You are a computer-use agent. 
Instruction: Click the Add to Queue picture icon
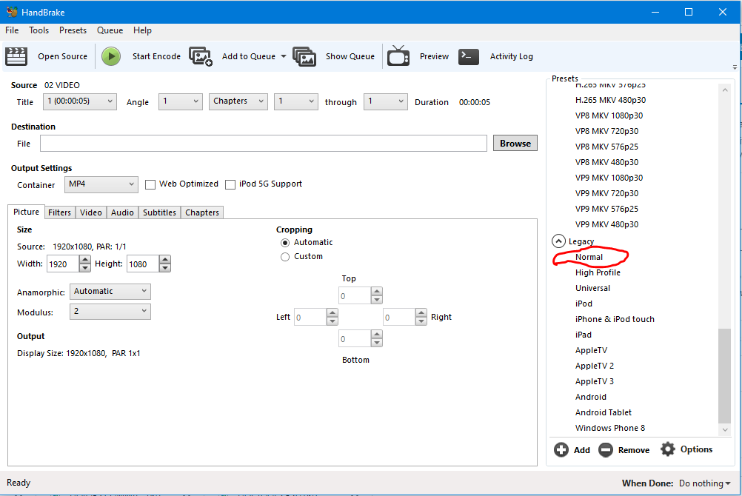(x=200, y=56)
